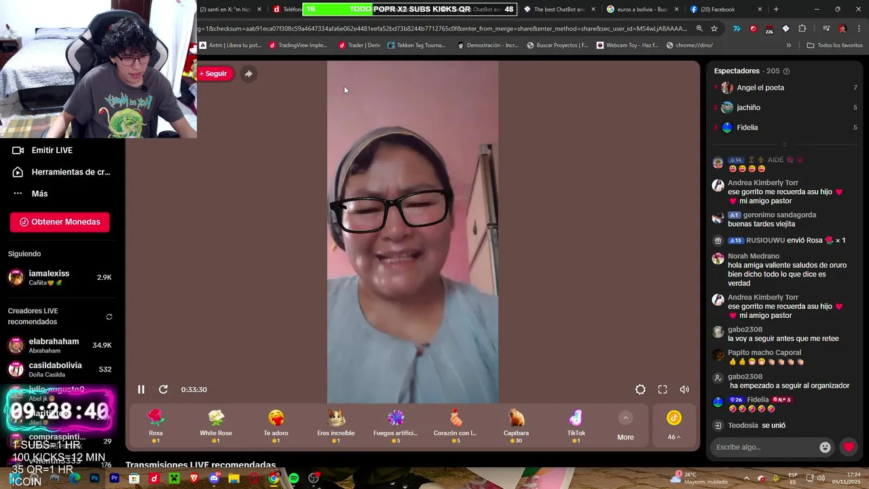869x489 pixels.
Task: Send the Capibara gift
Action: pyautogui.click(x=516, y=427)
